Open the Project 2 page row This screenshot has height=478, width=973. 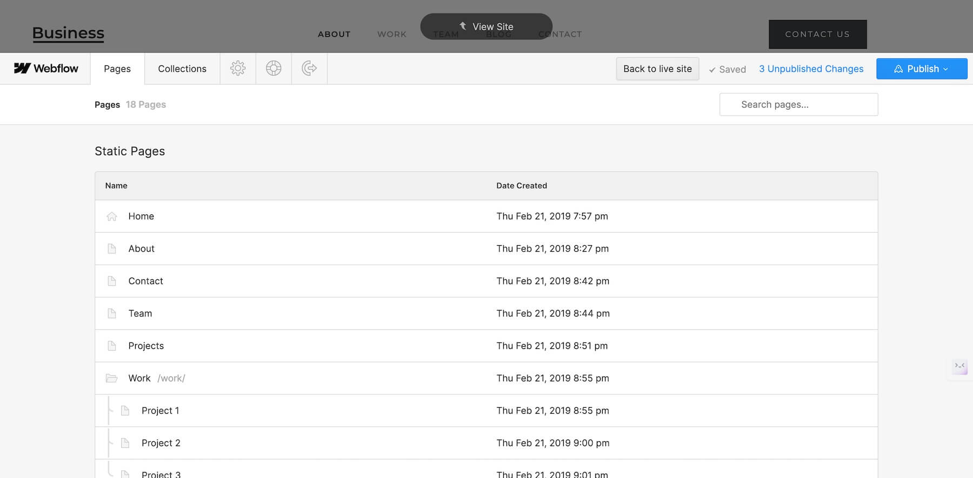(161, 443)
